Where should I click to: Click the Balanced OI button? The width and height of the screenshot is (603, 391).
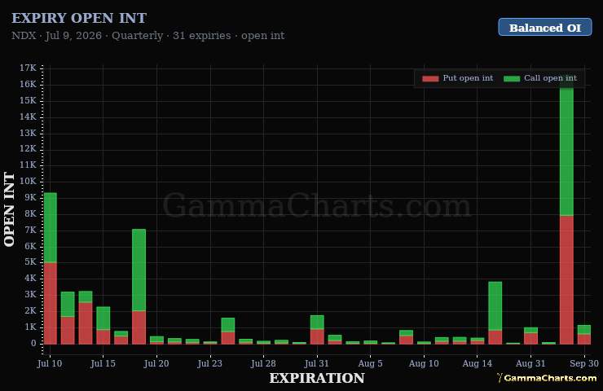coord(545,27)
